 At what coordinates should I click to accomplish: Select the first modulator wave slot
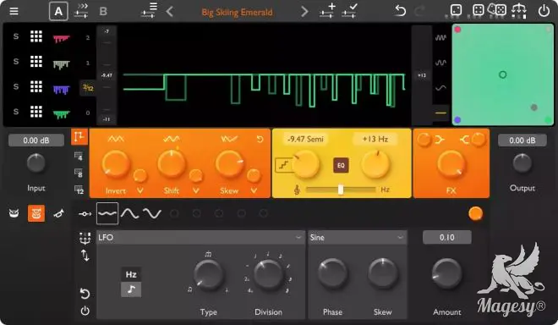pos(107,213)
